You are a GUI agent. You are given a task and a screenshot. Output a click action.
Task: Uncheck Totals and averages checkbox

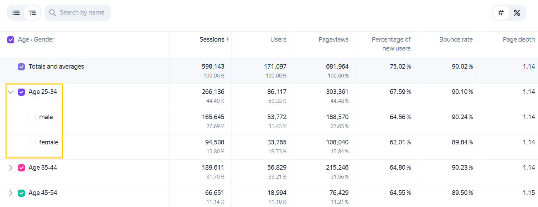click(21, 67)
